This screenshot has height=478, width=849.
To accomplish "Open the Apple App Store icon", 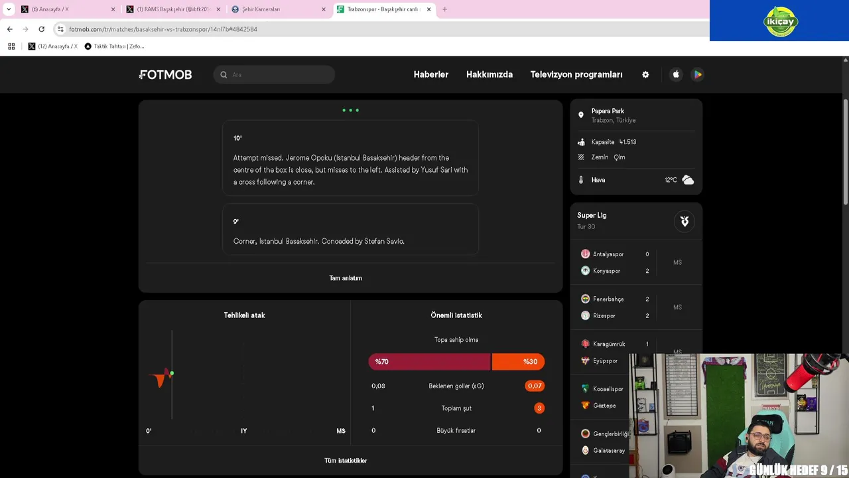I will [x=676, y=74].
